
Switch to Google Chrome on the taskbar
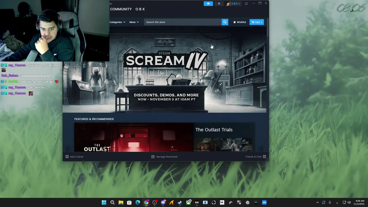pos(146,202)
